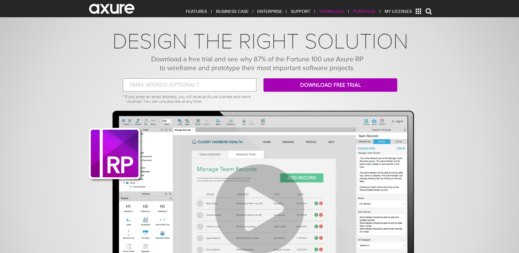Click the Log In button in toolbar
This screenshot has width=519, height=253.
click(x=397, y=121)
